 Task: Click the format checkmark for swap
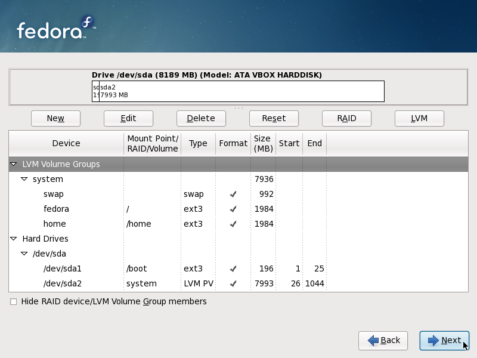tap(233, 194)
